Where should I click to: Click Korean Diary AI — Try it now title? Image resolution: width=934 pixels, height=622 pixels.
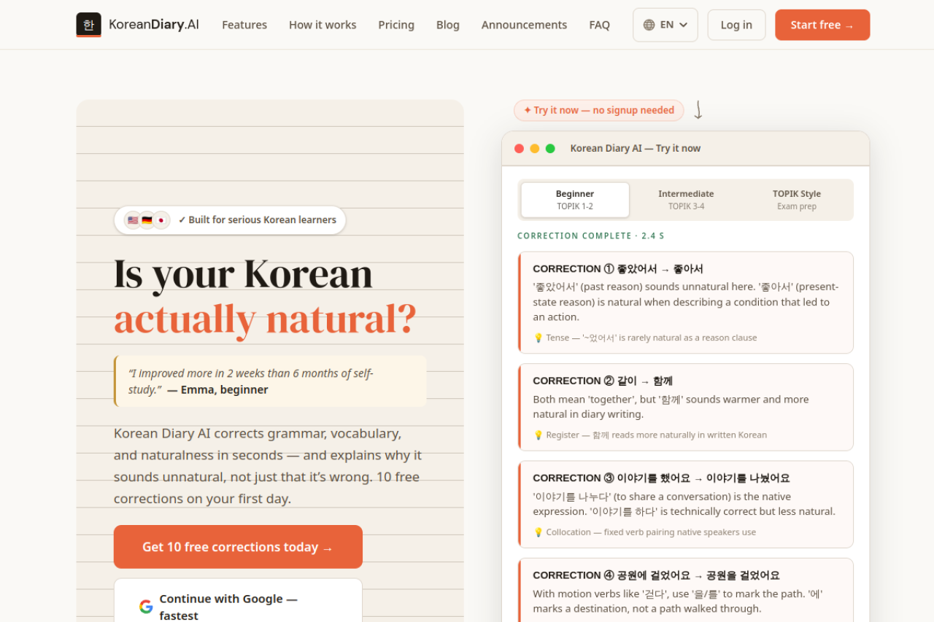636,148
